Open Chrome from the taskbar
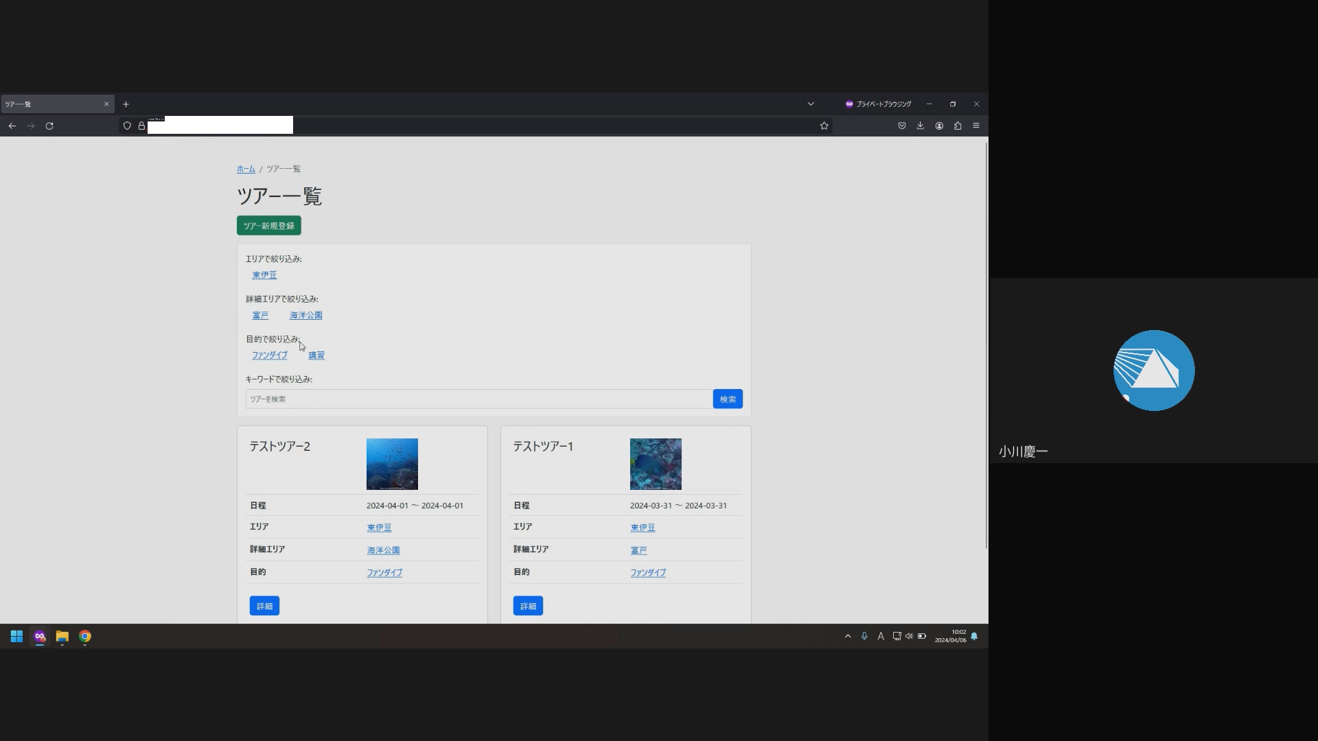Image resolution: width=1318 pixels, height=741 pixels. (x=85, y=637)
